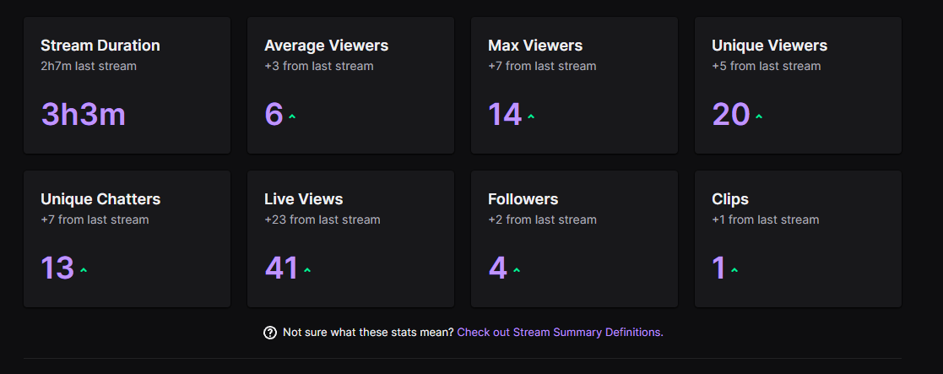Select the Stream Duration card title
This screenshot has height=374, width=943.
100,46
